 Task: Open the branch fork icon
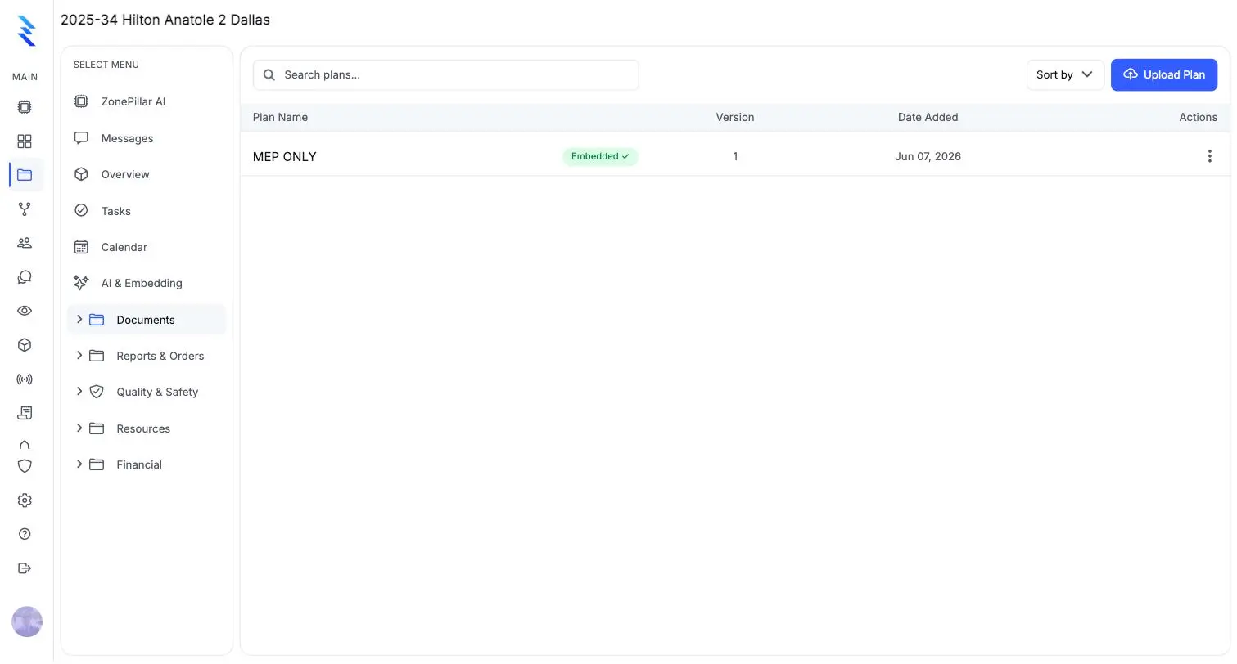(x=25, y=209)
